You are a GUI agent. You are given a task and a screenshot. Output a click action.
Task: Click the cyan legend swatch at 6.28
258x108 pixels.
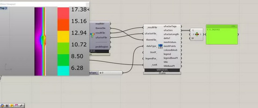pos(63,70)
